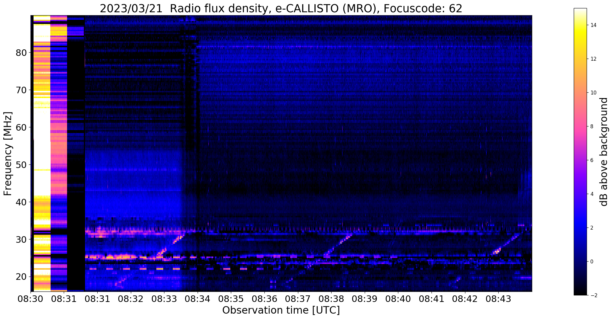Viewport: 613px width, 319px height.
Task: Click frequency axis tick label 80
Action: click(x=21, y=52)
